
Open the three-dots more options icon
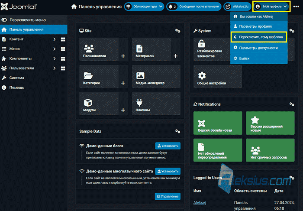tap(296, 6)
